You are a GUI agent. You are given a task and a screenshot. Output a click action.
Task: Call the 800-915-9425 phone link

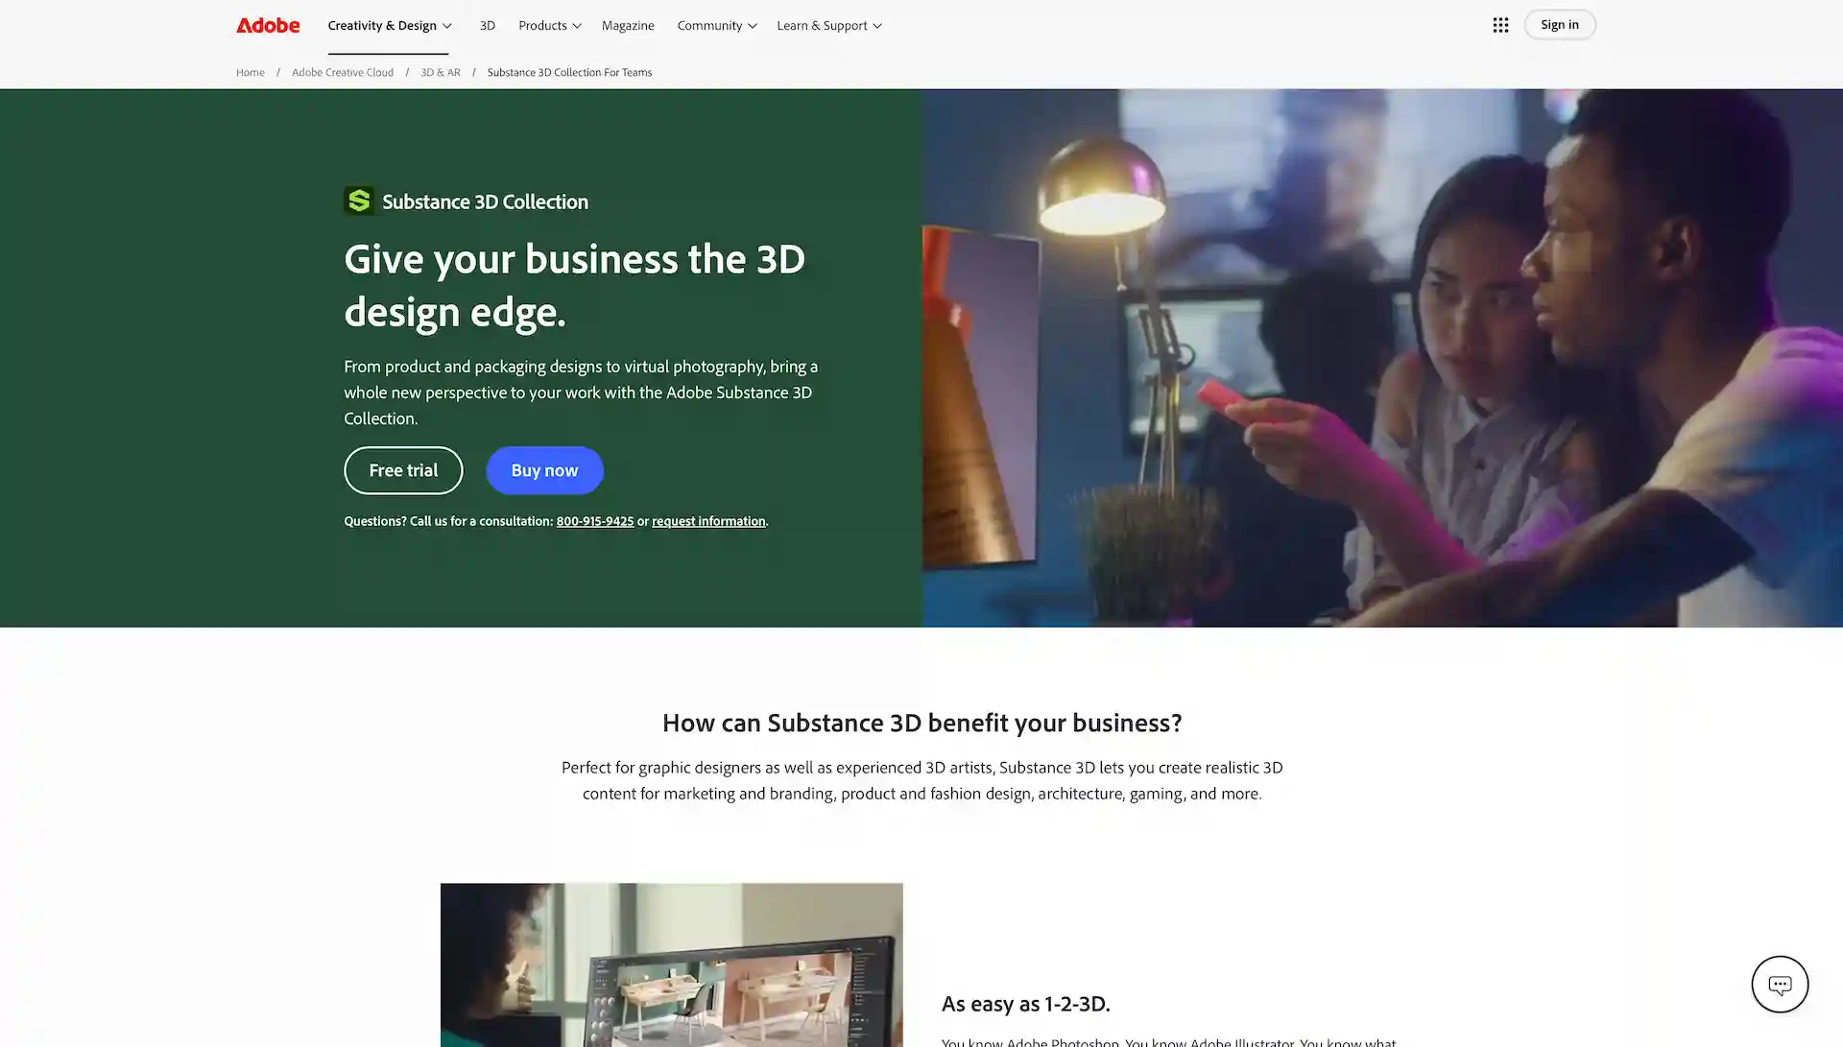click(595, 521)
